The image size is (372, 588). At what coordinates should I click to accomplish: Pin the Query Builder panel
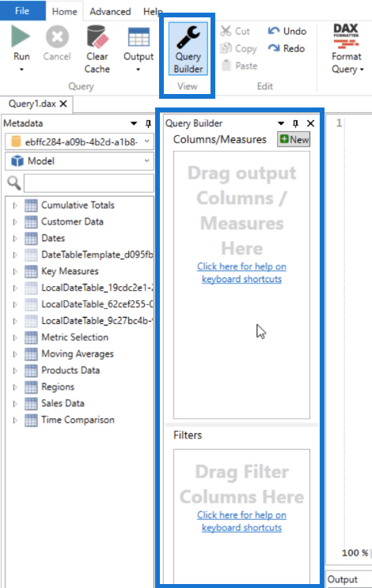point(295,123)
